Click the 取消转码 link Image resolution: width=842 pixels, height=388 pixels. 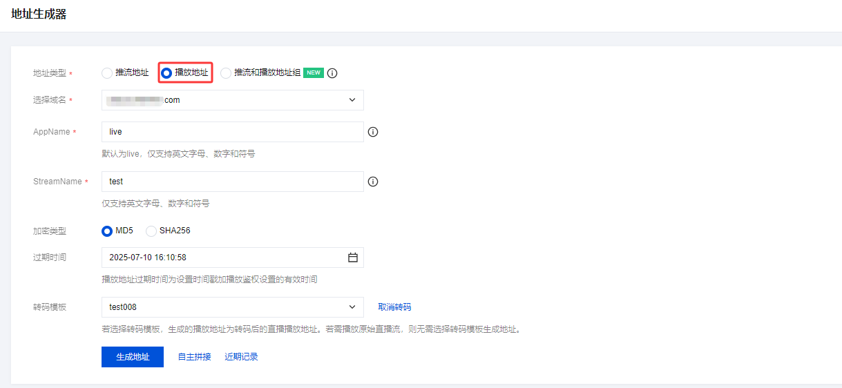[394, 307]
